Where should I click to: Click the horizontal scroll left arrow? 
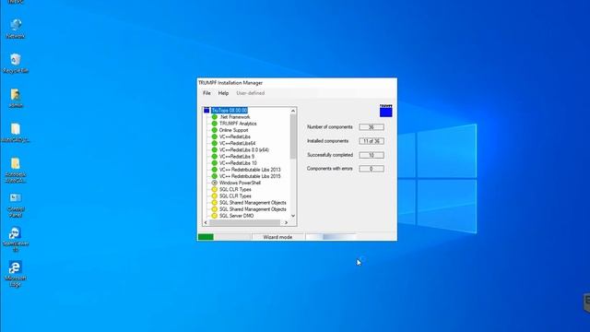point(206,223)
